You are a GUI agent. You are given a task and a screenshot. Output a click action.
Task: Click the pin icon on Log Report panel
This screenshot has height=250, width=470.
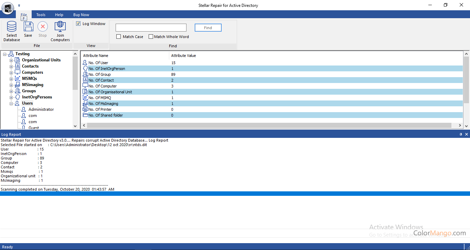point(461,134)
